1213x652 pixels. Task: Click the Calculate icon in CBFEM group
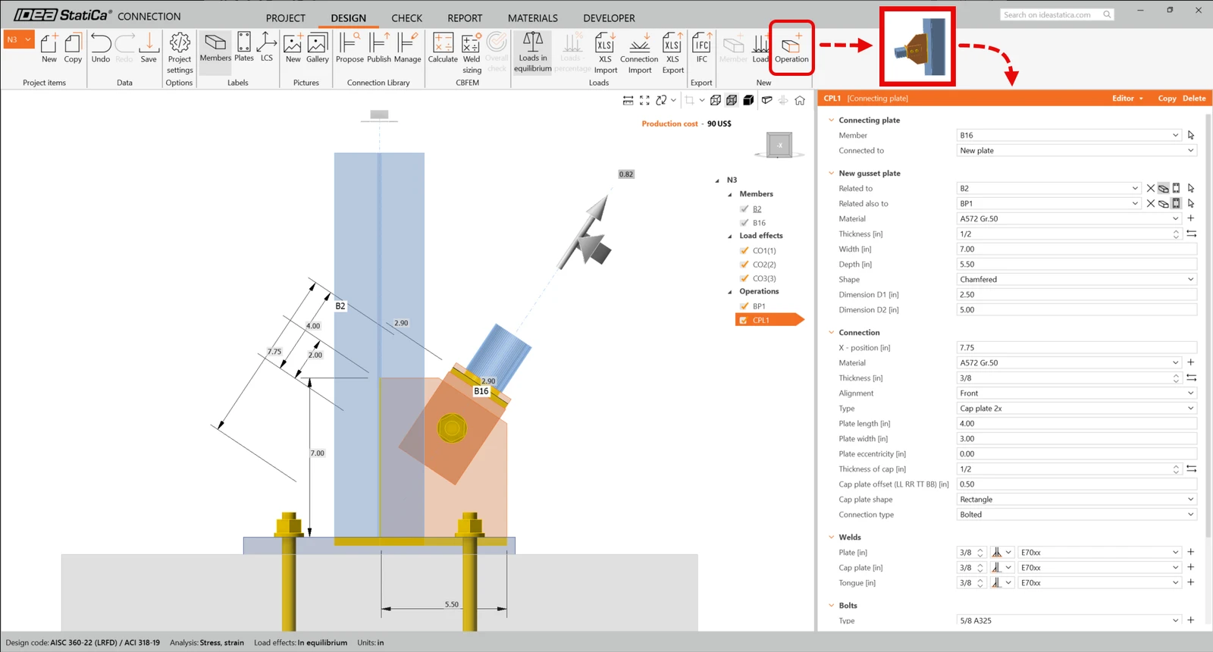(443, 48)
